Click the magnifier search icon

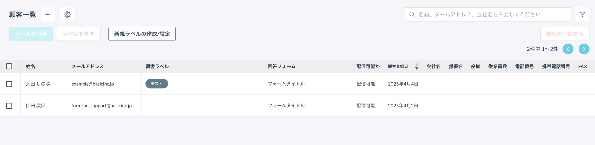tap(412, 14)
